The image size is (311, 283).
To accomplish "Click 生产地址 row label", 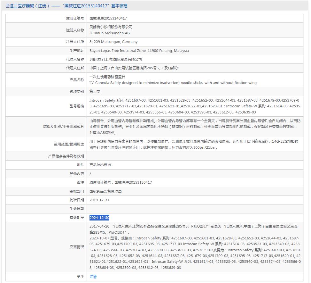I will [x=77, y=51].
